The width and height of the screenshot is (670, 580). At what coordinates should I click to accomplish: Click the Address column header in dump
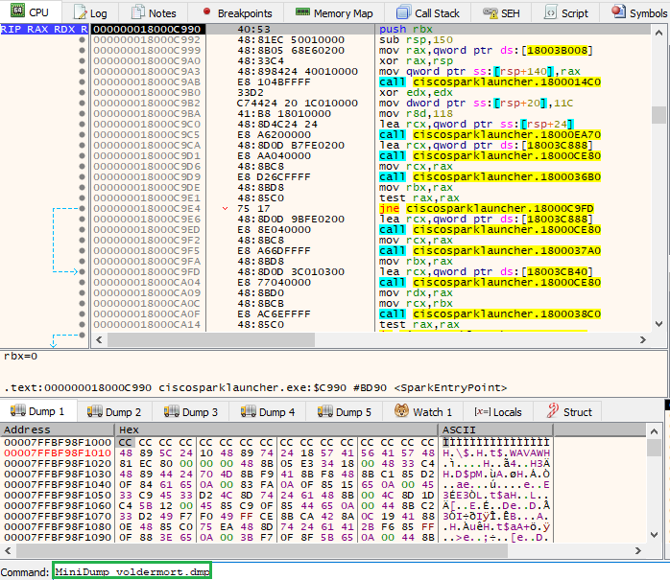pos(58,429)
